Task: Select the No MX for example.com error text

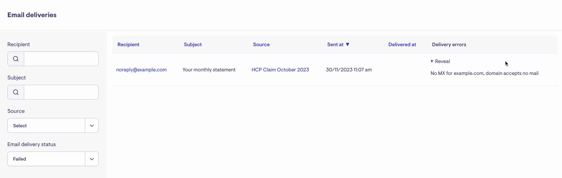Action: tap(484, 73)
